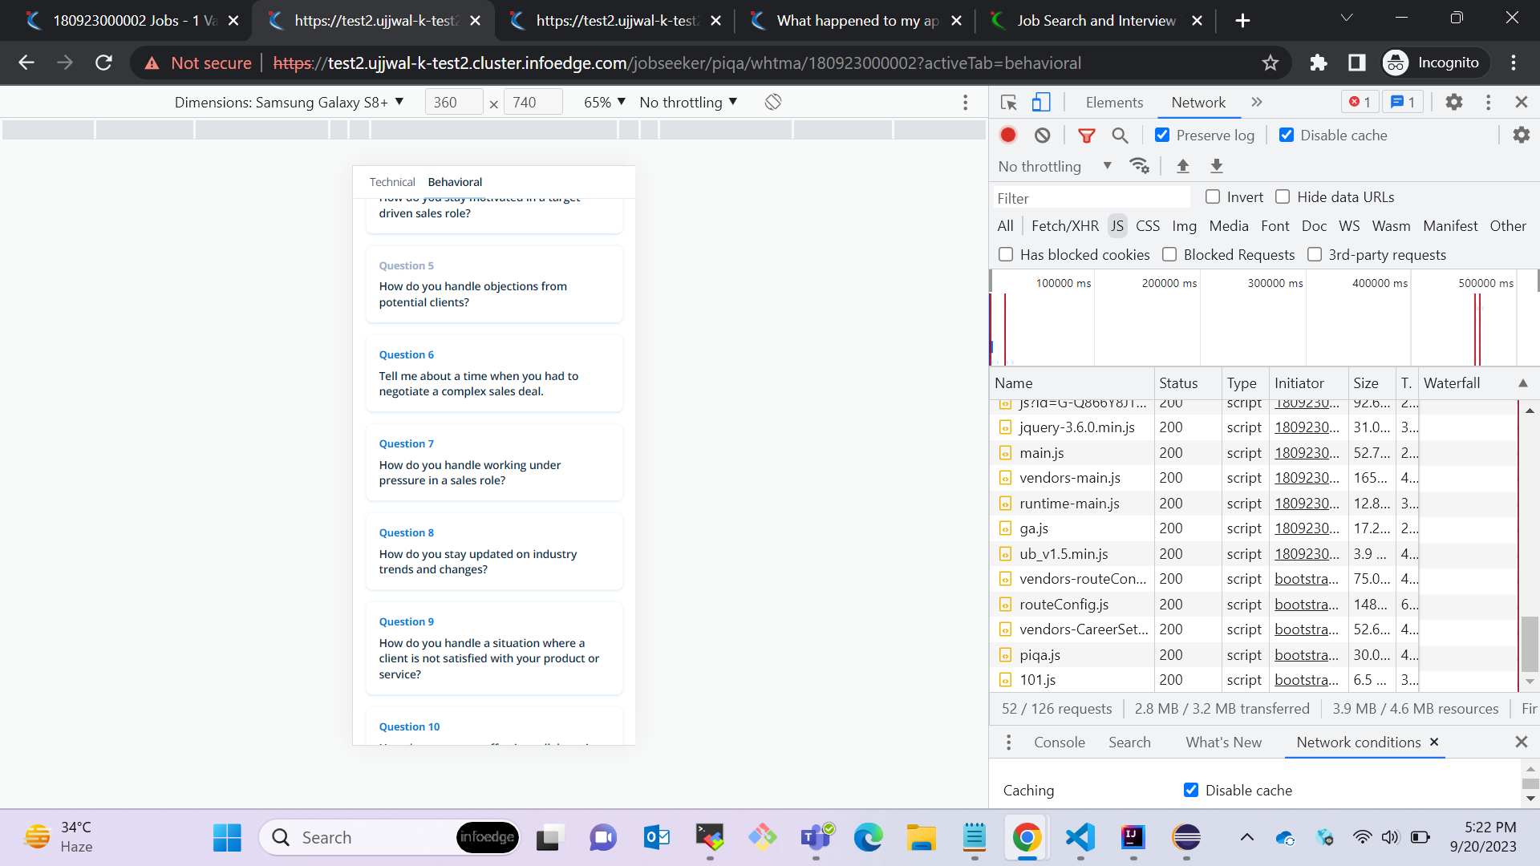
Task: Toggle the network filter funnel icon
Action: click(1086, 136)
